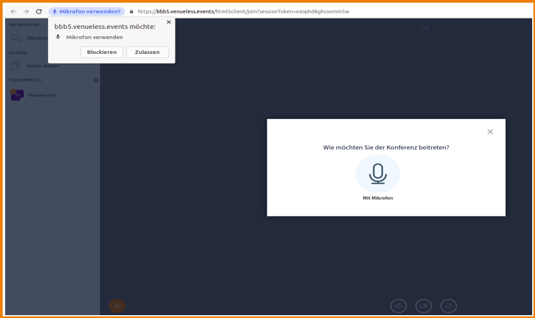535x318 pixels.
Task: Click the 'Mit Mikrofon' label
Action: tap(378, 198)
